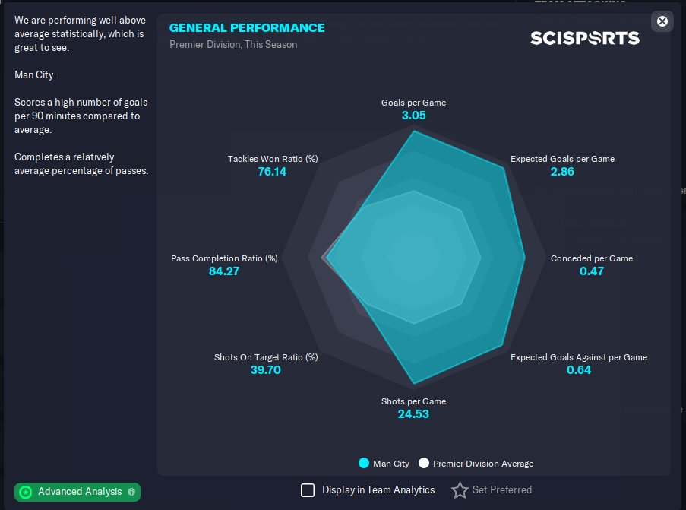The width and height of the screenshot is (686, 510).
Task: Click the Advanced Analysis star icon
Action: [26, 492]
